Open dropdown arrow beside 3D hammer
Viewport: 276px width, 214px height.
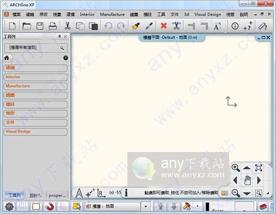click(x=197, y=206)
